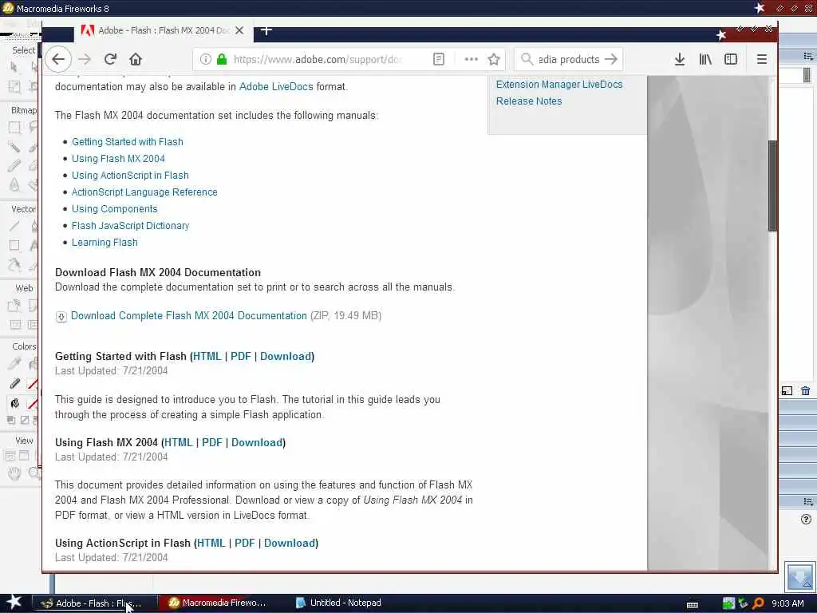This screenshot has width=817, height=613.
Task: Click the browser URL address field
Action: tap(318, 59)
